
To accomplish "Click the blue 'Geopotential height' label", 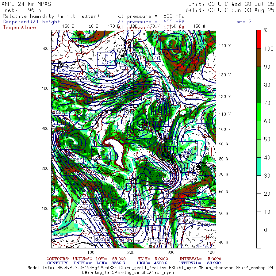I will pyautogui.click(x=31, y=22).
